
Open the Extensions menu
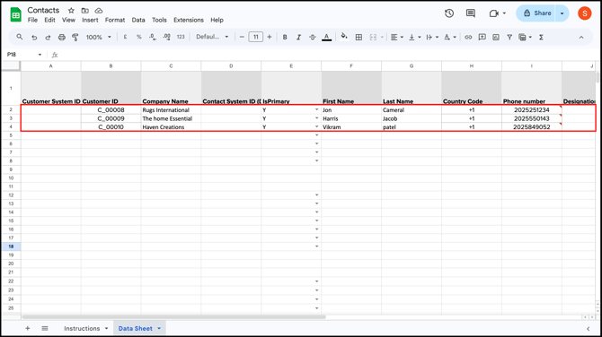tap(189, 20)
